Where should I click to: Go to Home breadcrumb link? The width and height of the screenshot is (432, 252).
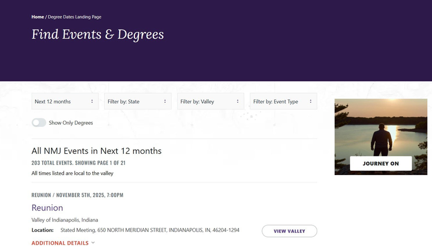point(38,17)
